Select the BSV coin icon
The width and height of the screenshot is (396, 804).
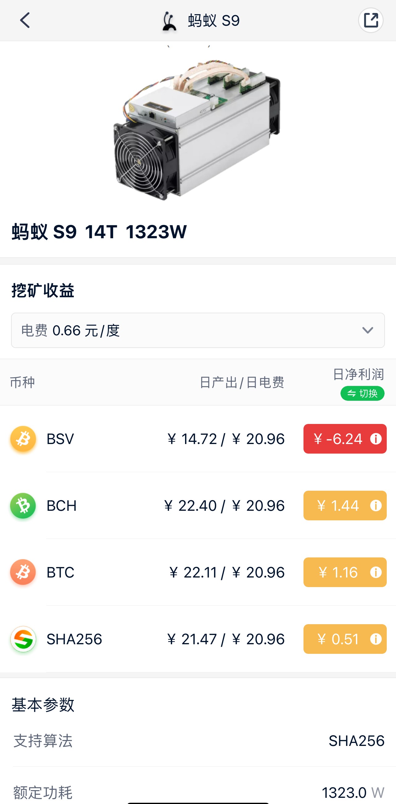click(23, 439)
